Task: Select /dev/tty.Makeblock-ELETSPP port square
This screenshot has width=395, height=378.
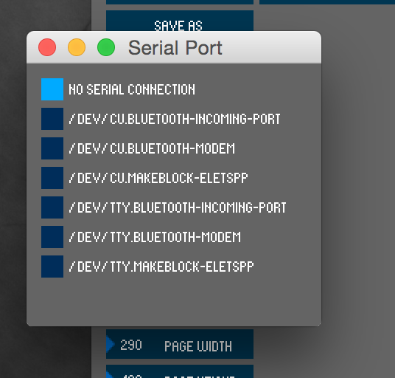Action: (52, 267)
